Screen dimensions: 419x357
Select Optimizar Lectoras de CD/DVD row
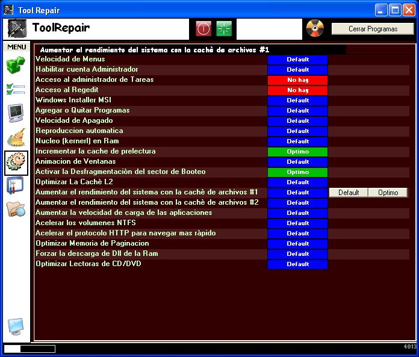(88, 264)
